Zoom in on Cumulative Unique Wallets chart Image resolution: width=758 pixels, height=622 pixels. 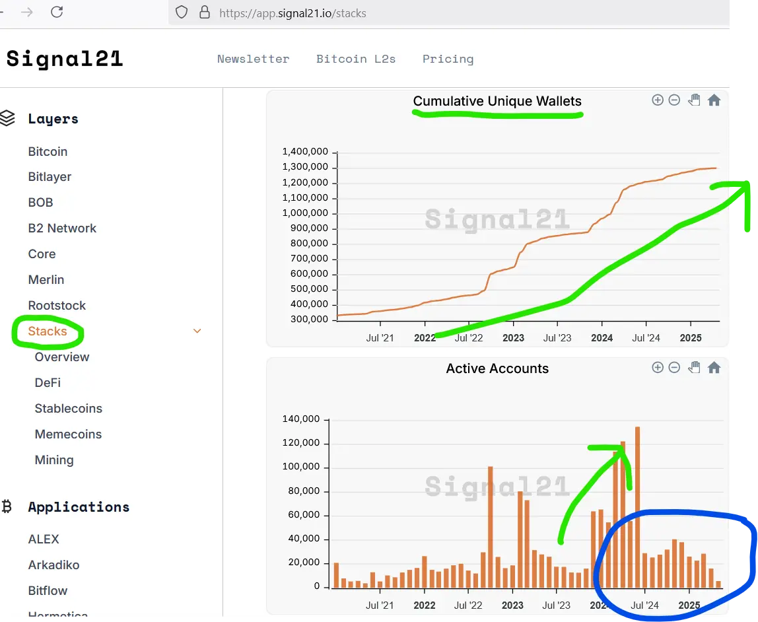658,100
